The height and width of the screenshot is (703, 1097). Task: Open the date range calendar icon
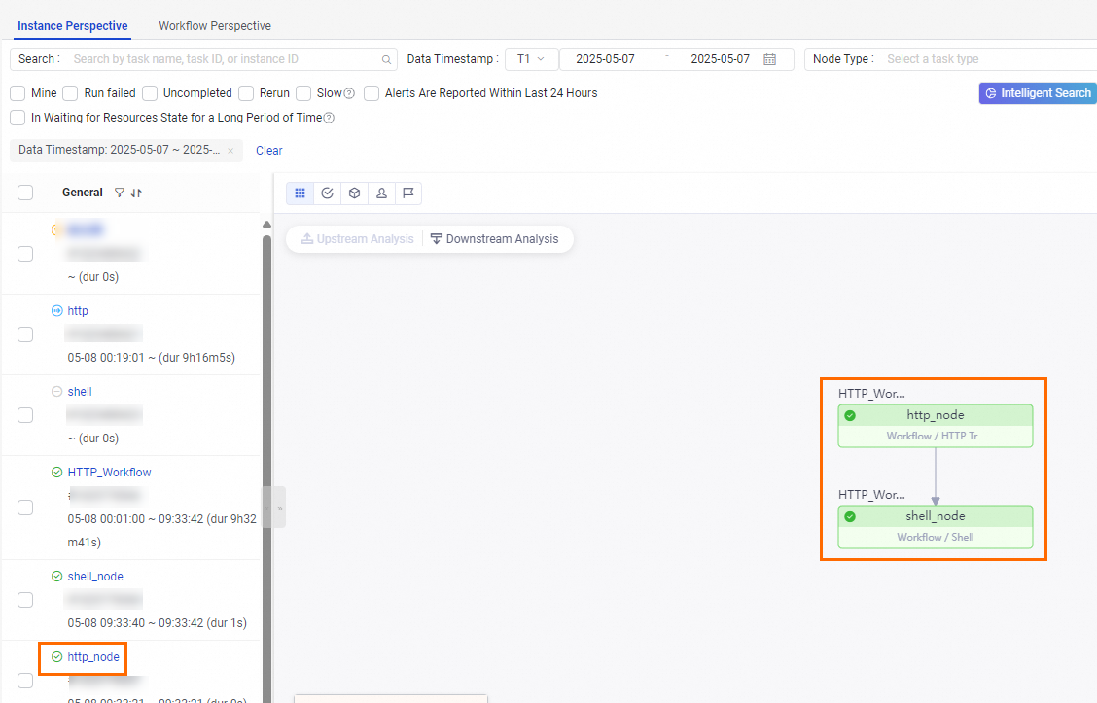click(x=769, y=59)
